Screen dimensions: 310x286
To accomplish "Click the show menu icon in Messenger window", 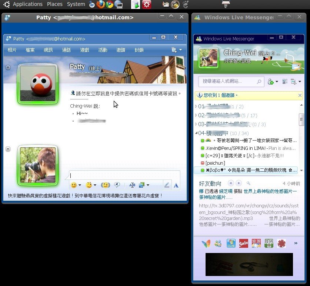I will click(294, 82).
